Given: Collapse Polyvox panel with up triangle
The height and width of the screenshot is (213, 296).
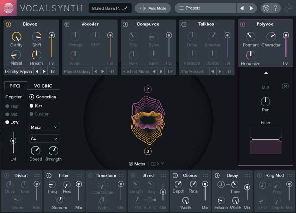Looking at the screenshot, I should click(266, 73).
